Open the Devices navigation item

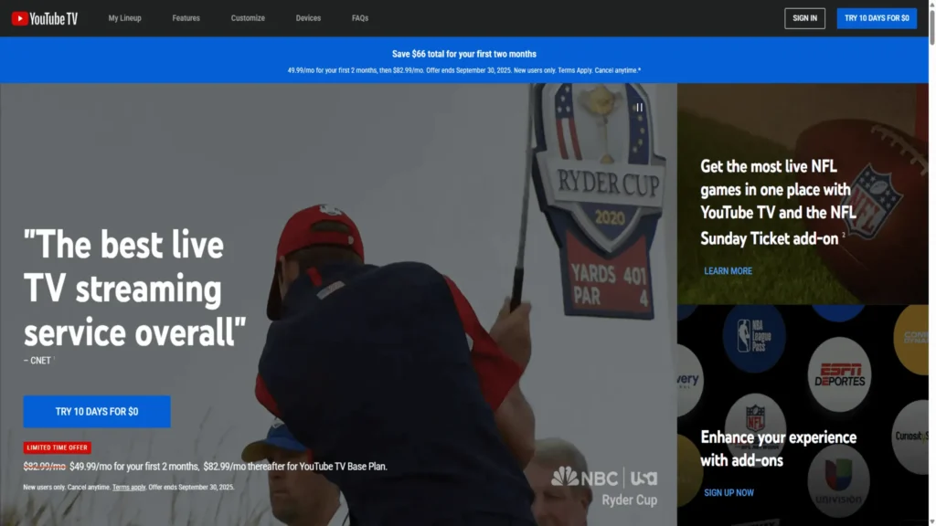308,18
